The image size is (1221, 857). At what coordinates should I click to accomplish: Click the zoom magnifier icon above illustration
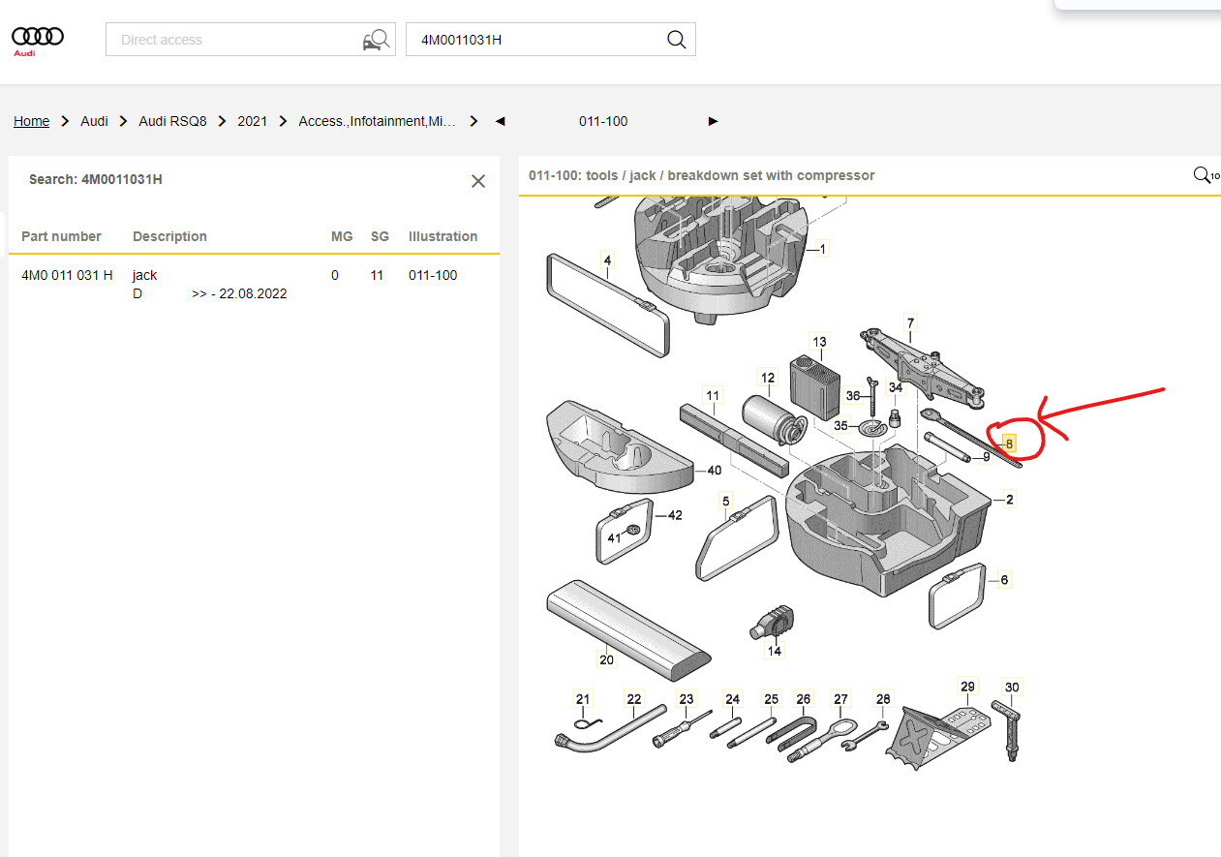pyautogui.click(x=1203, y=175)
